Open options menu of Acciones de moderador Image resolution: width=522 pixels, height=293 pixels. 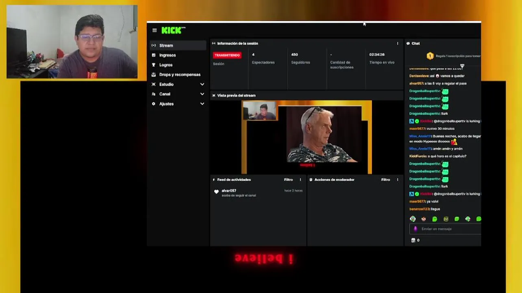click(398, 180)
